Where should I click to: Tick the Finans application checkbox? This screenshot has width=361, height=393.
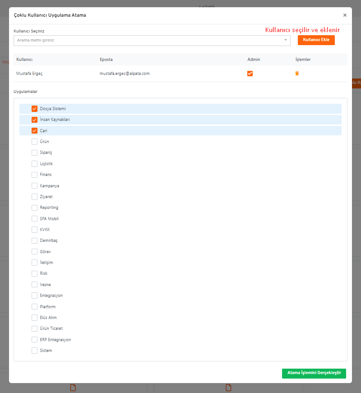click(34, 175)
